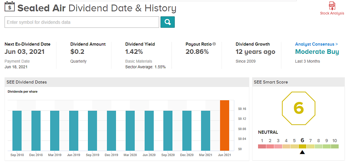The image size is (346, 162).
Task: Select the Jun 2020 dividend bar
Action: coord(149,131)
